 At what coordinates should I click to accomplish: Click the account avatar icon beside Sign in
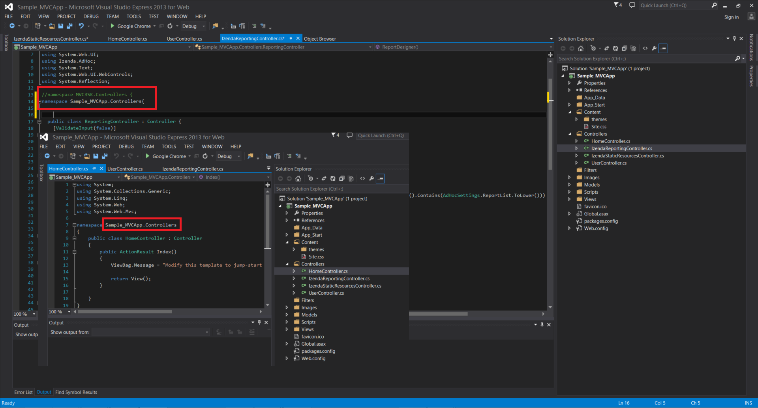click(x=751, y=17)
